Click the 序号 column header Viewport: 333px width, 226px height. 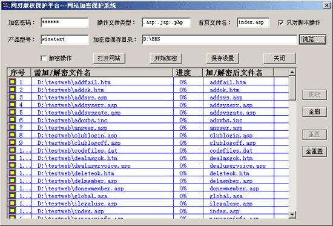[19, 73]
